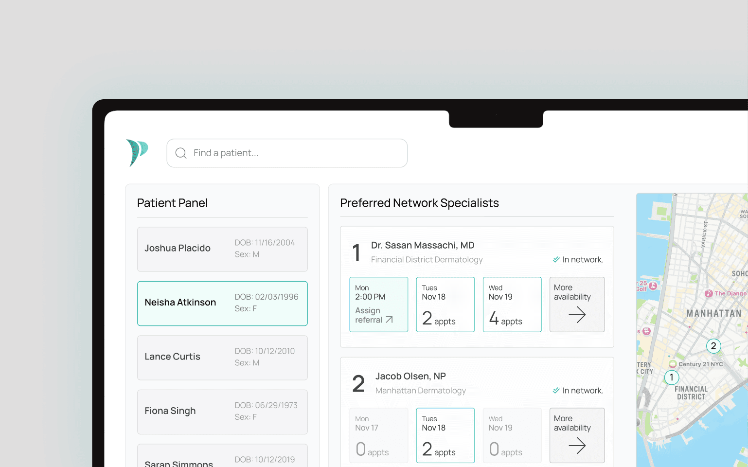The width and height of the screenshot is (748, 467).
Task: Focus the Find a patient search field
Action: [287, 153]
